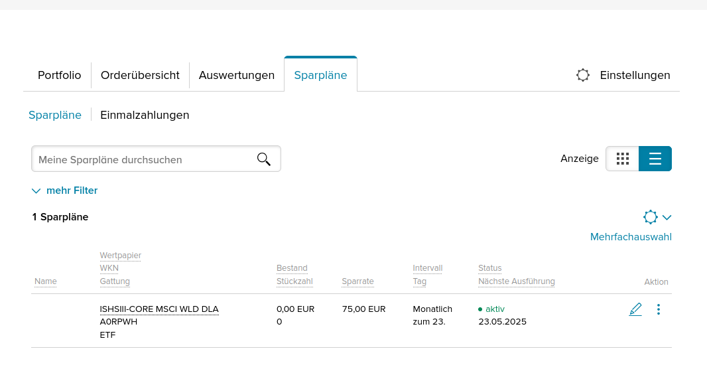Viewport: 707px width, 375px height.
Task: Click the magnifying glass search icon
Action: [263, 159]
